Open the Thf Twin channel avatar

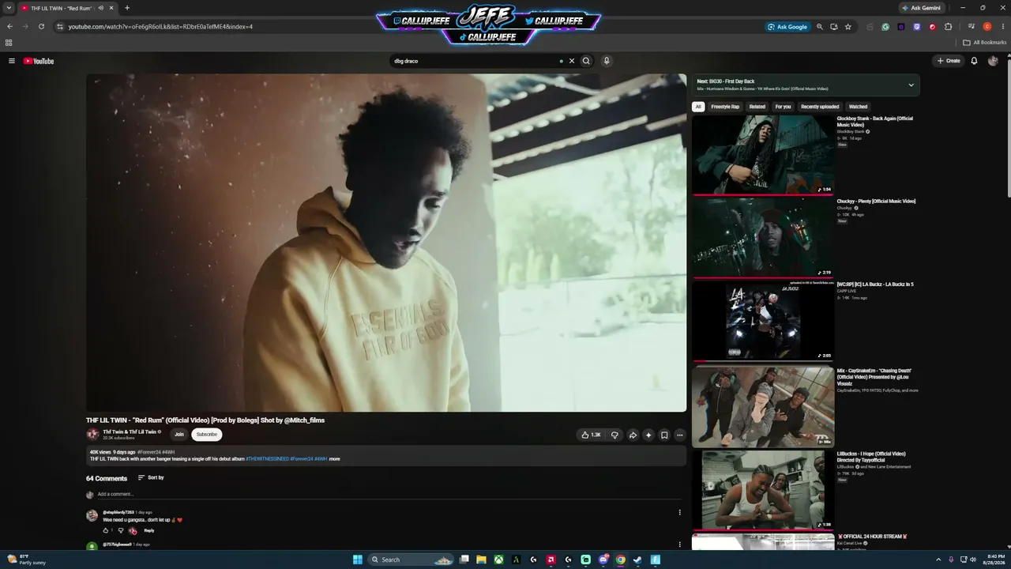[x=92, y=434]
